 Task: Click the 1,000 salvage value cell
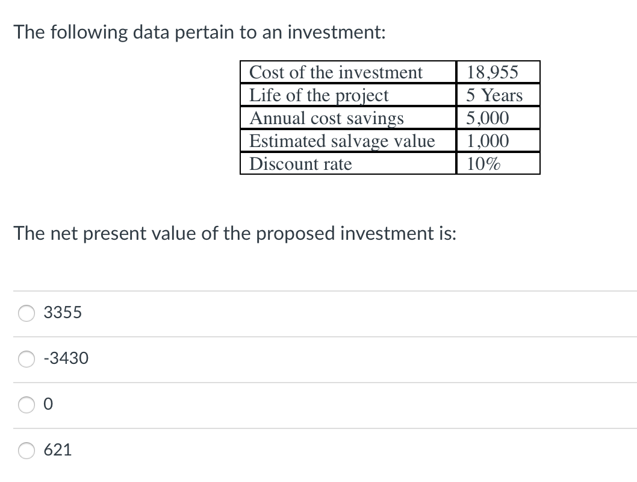click(488, 141)
